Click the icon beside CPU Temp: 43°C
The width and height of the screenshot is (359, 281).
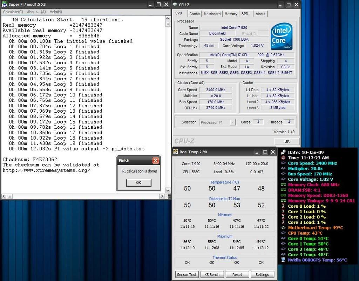pyautogui.click(x=283, y=233)
